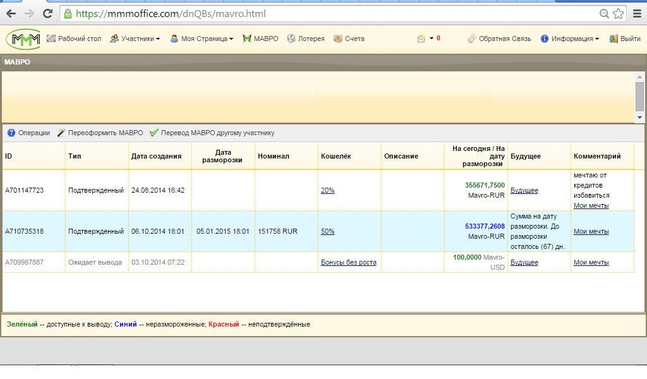647x379 pixels.
Task: Click the browser address bar URL
Action: pos(171,14)
